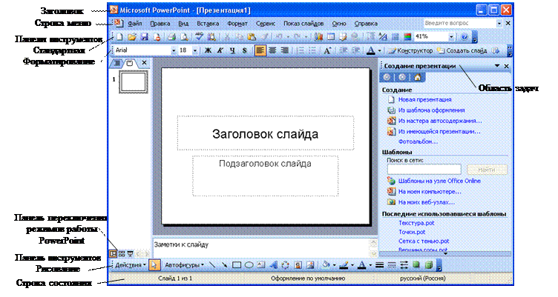The width and height of the screenshot is (558, 297).
Task: Open the Автофигуры dropdown menu
Action: [184, 265]
